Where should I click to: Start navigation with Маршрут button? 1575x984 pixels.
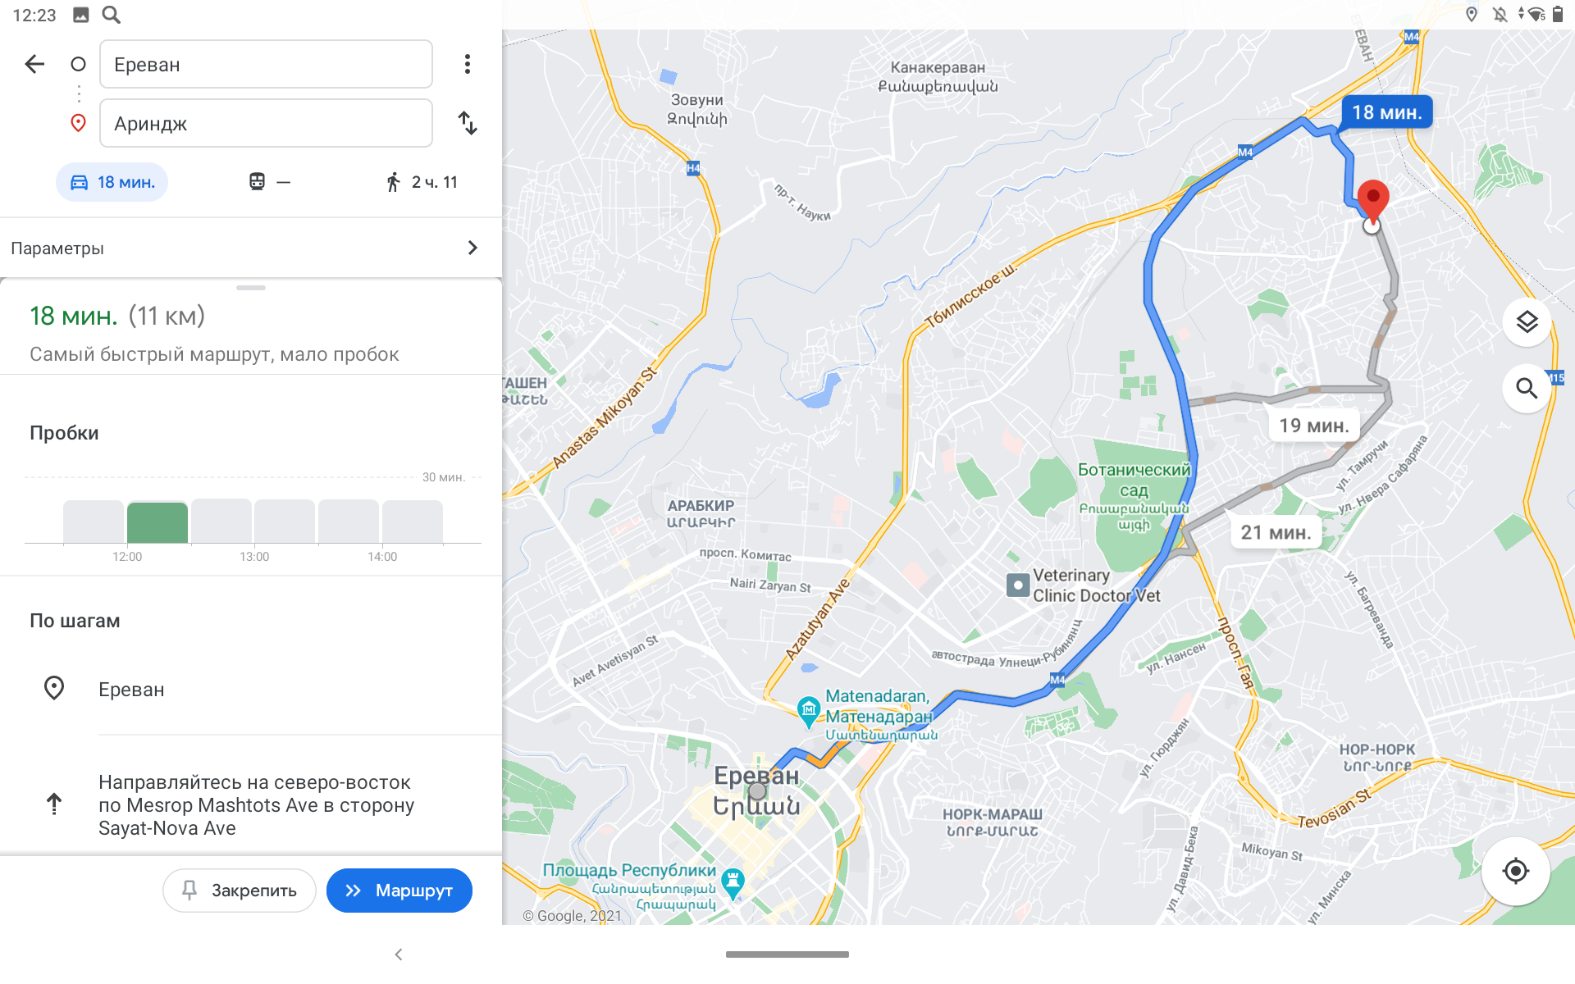pyautogui.click(x=399, y=891)
